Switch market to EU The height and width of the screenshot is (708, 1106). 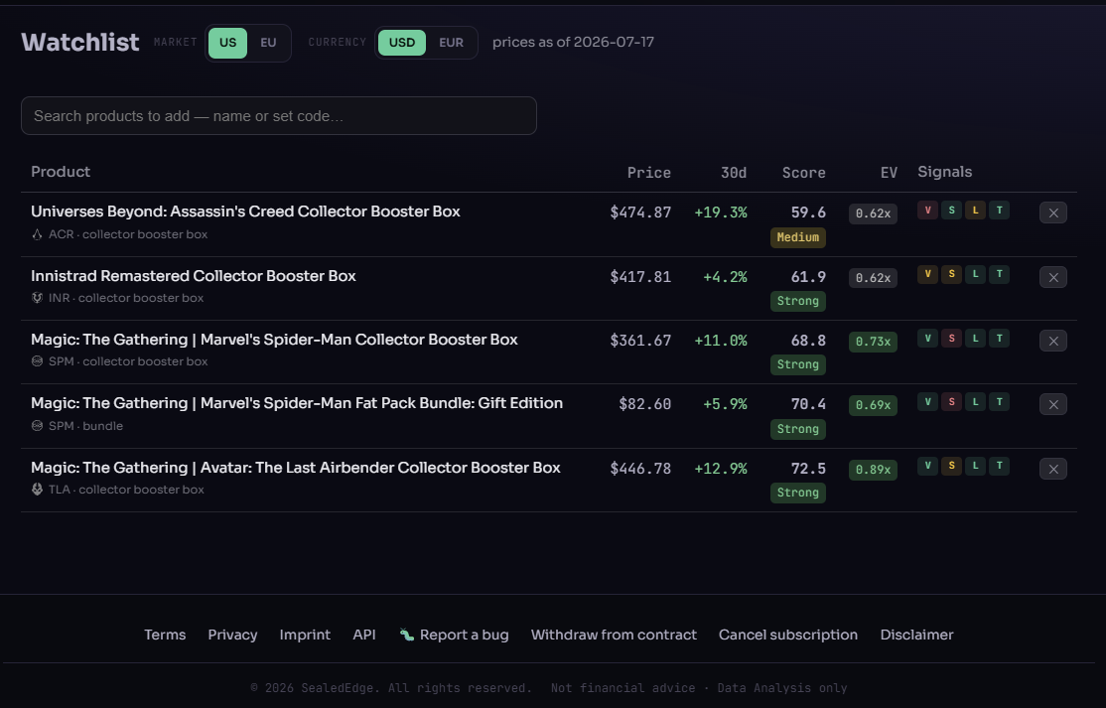(x=268, y=43)
